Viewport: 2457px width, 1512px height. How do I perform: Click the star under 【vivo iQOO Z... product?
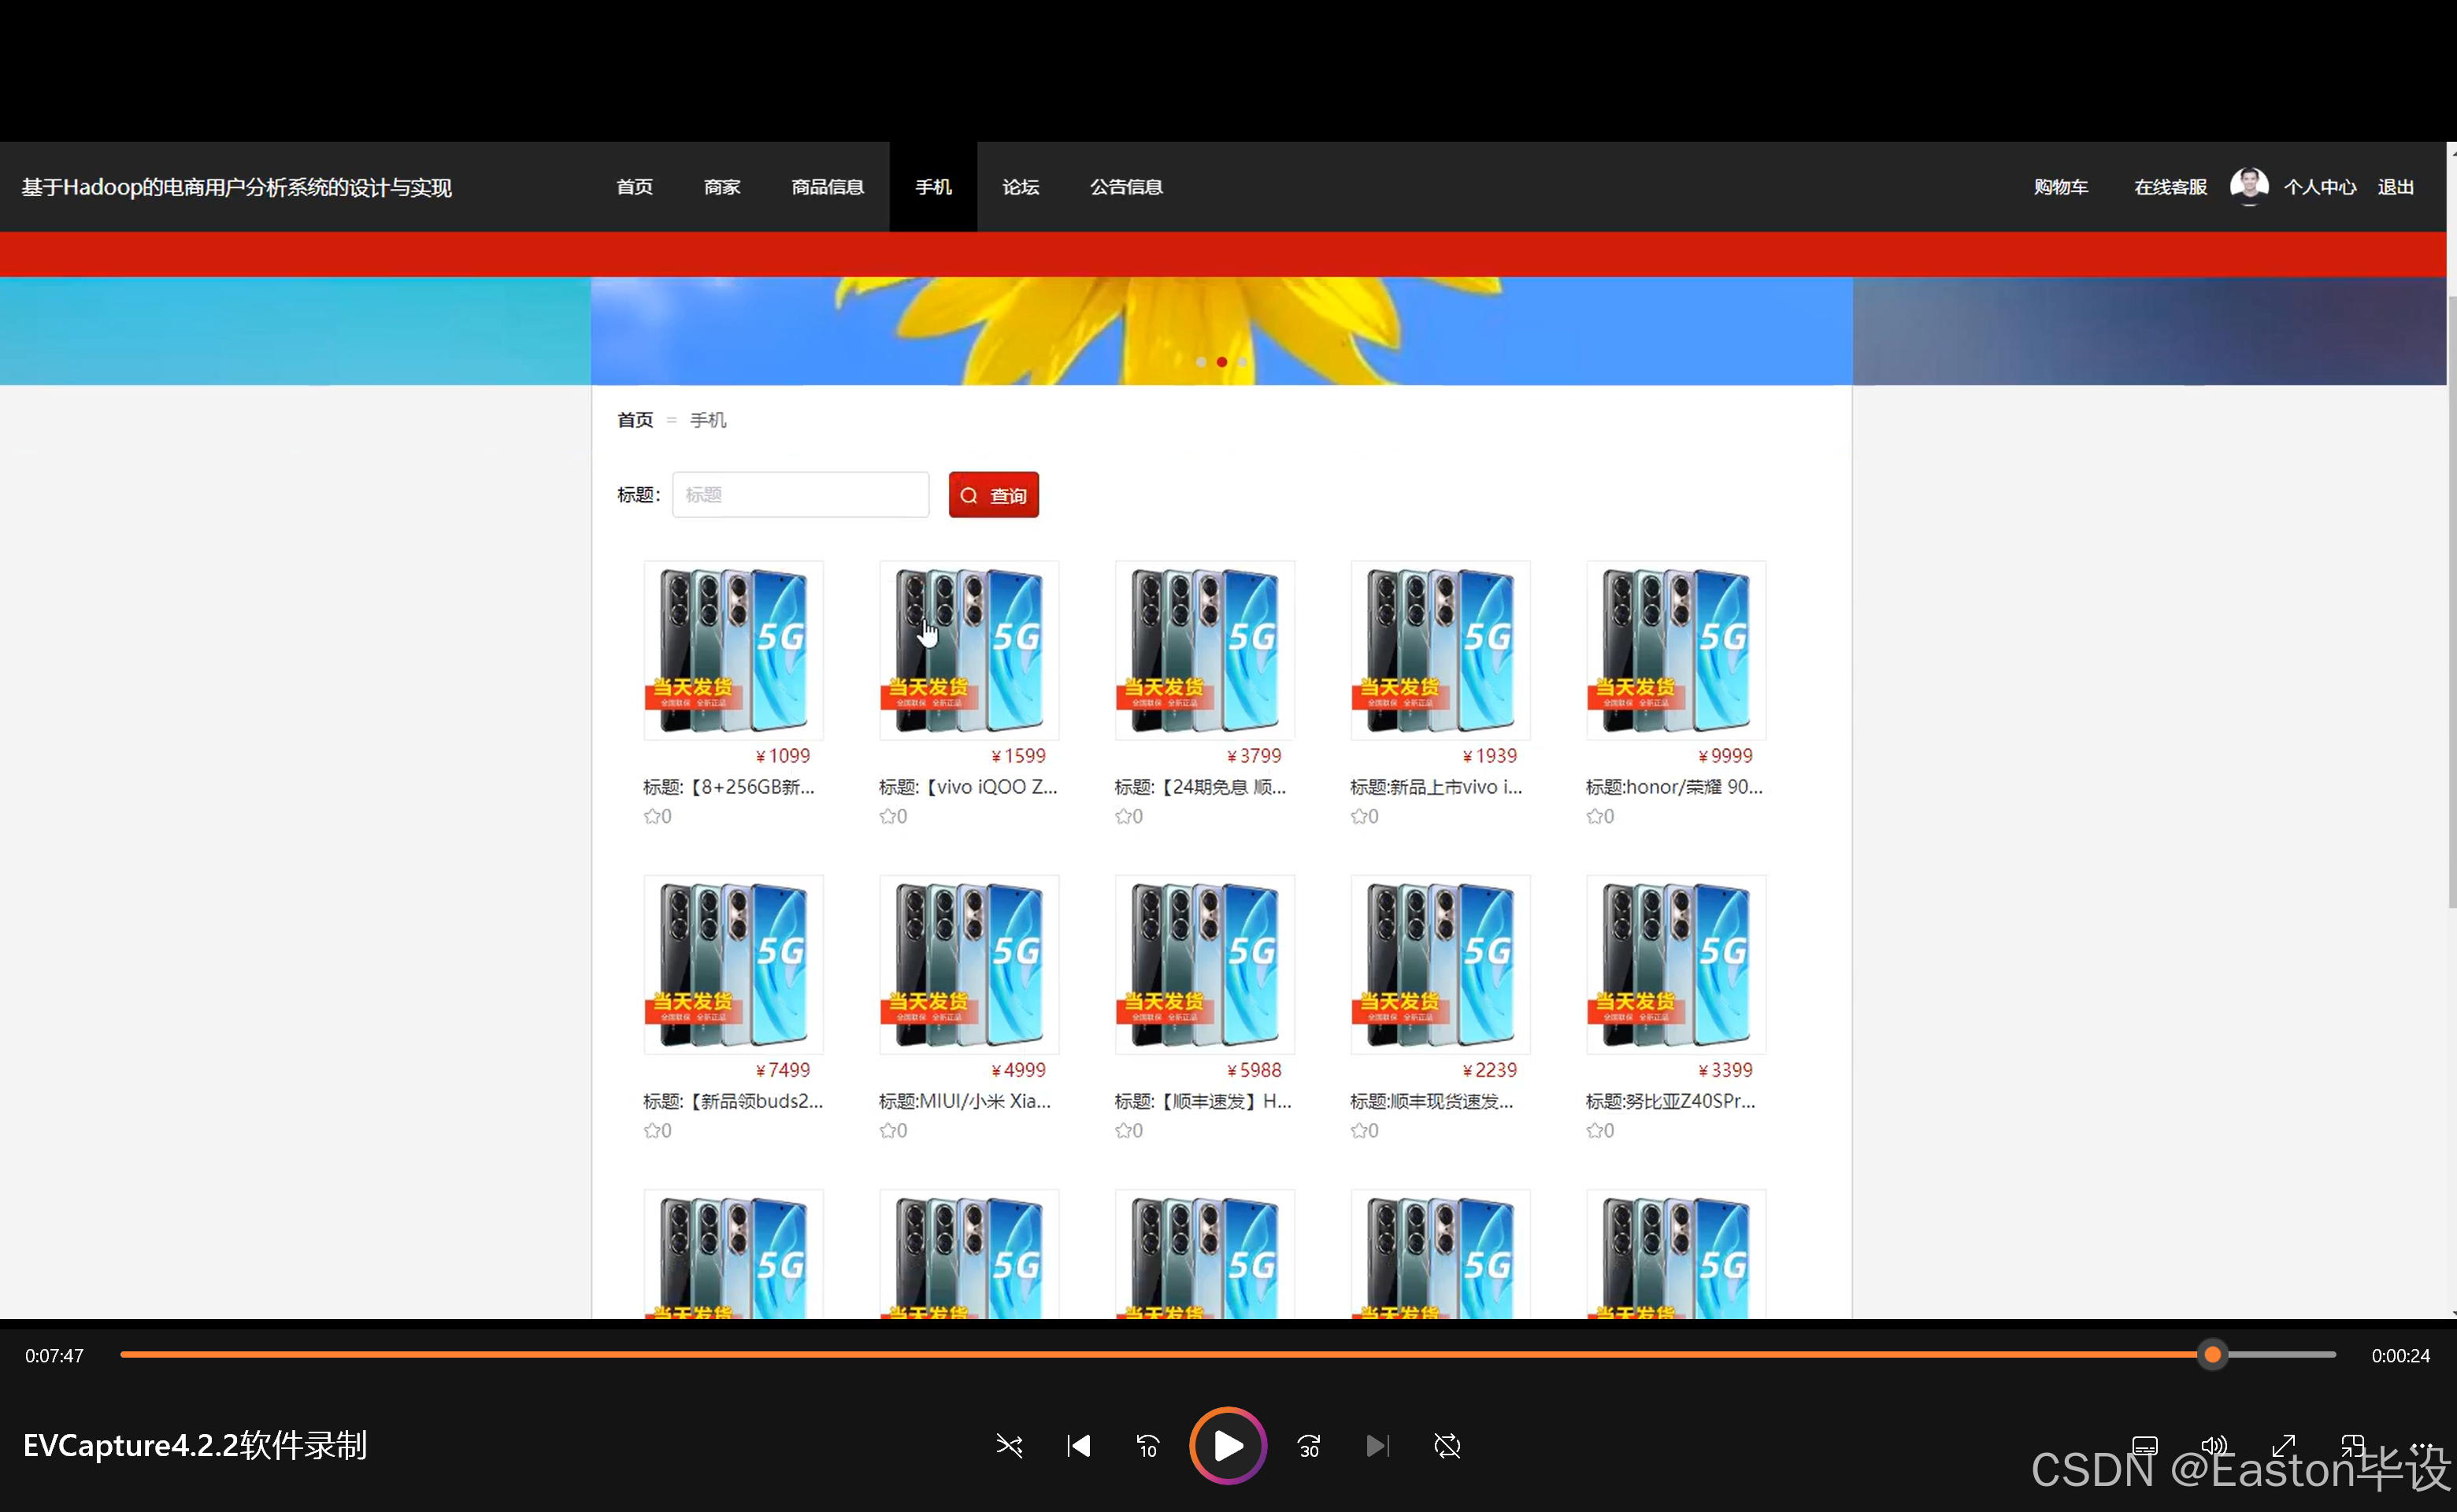click(x=887, y=816)
